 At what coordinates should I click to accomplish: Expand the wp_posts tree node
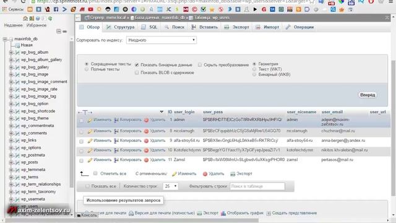(x=11, y=162)
